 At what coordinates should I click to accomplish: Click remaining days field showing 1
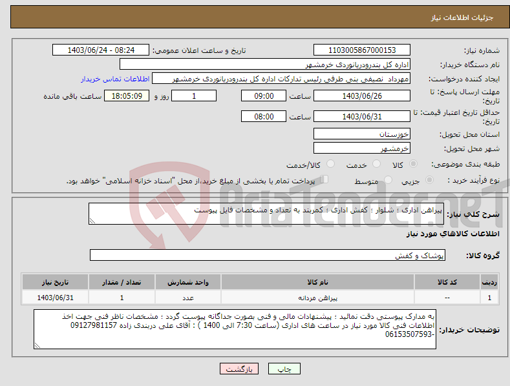tap(194, 96)
